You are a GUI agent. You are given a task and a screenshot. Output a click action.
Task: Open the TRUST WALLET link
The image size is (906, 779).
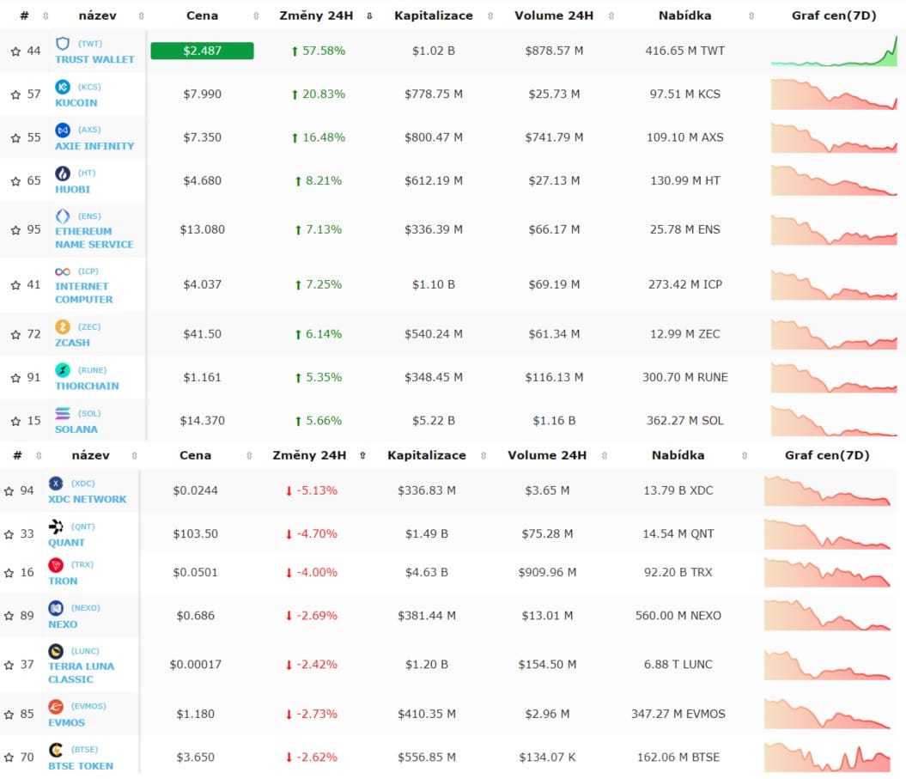coord(94,59)
